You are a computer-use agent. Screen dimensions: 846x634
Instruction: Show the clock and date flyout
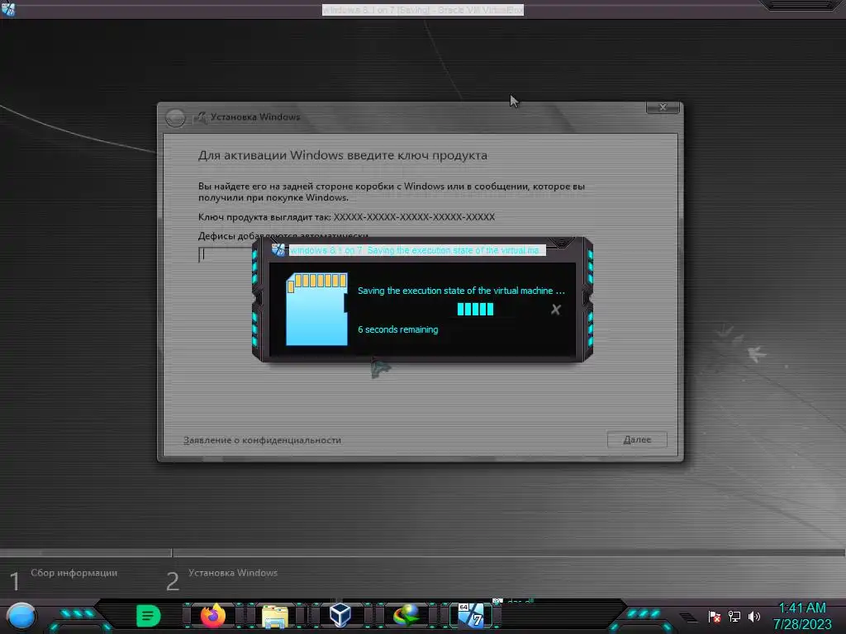[x=802, y=616]
